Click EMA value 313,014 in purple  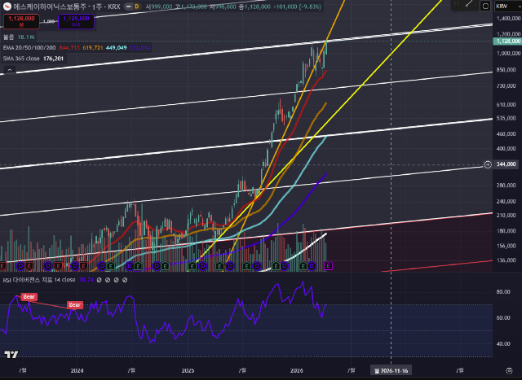[x=139, y=48]
